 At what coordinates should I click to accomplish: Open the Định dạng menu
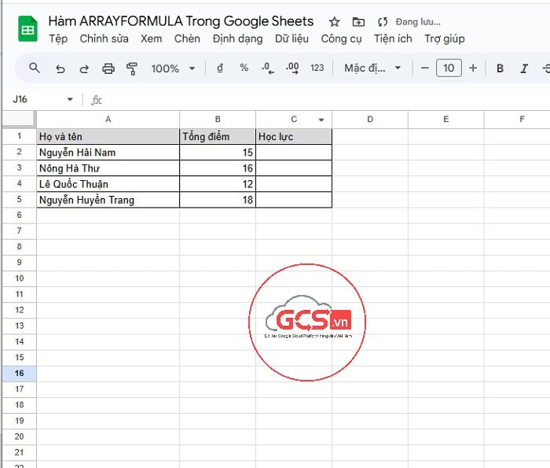tap(237, 39)
